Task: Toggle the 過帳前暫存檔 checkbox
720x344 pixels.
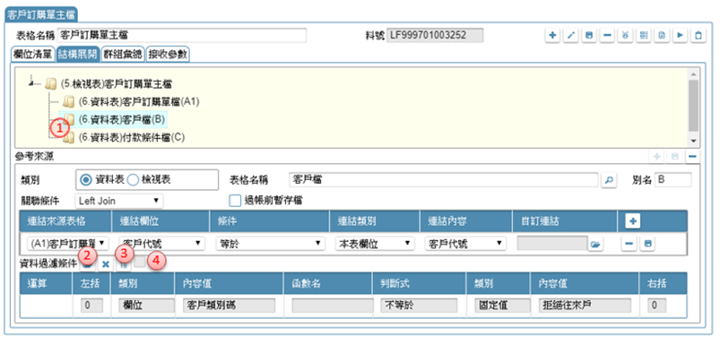Action: point(235,201)
